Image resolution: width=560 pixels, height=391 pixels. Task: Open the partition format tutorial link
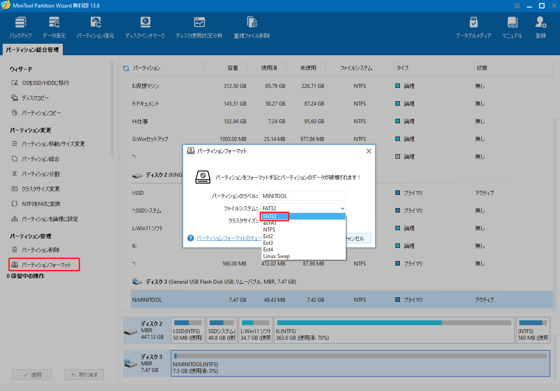229,238
